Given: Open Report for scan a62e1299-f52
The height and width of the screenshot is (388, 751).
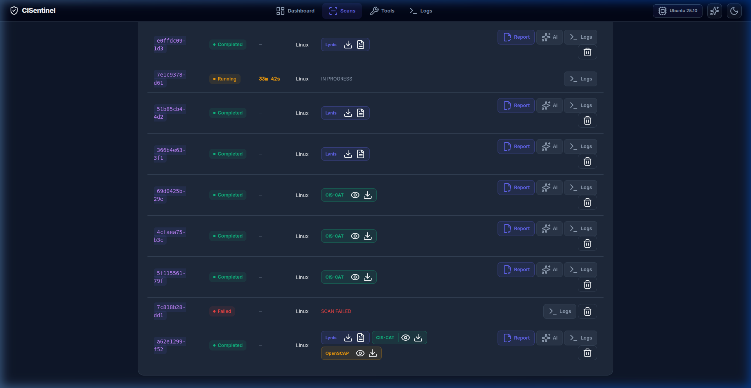Looking at the screenshot, I should coord(516,338).
